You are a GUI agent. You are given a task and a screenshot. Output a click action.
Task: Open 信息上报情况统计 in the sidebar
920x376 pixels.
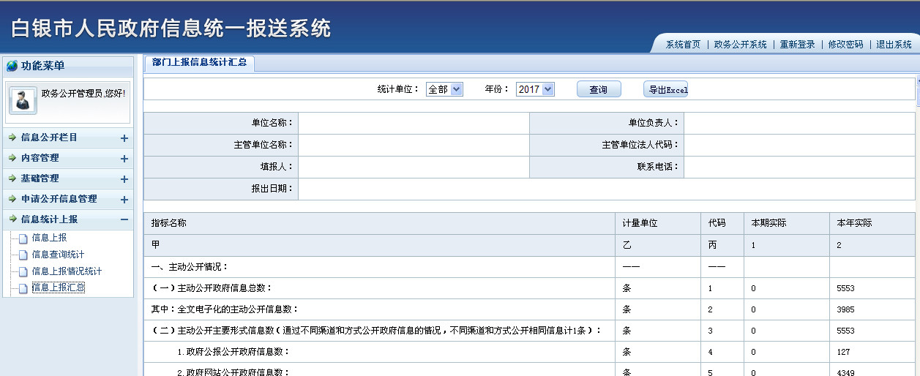pos(67,271)
